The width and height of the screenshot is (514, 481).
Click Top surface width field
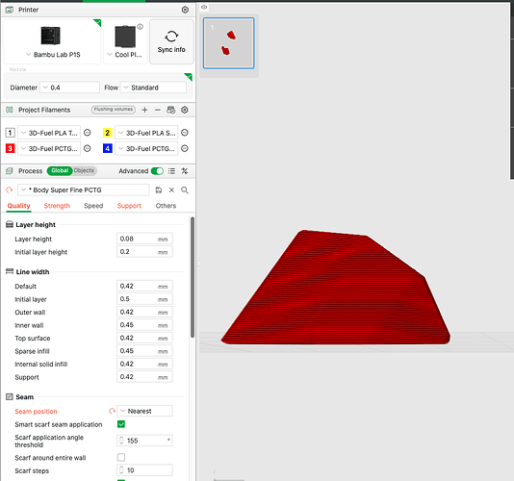tap(144, 338)
